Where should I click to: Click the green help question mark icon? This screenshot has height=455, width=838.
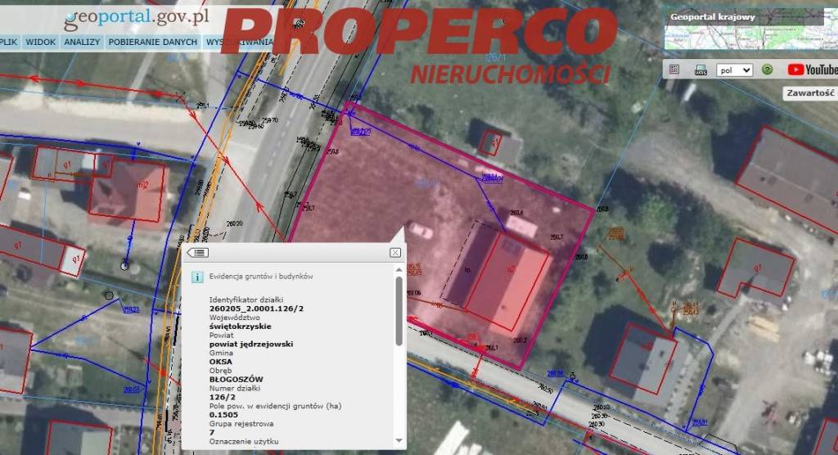coord(767,70)
